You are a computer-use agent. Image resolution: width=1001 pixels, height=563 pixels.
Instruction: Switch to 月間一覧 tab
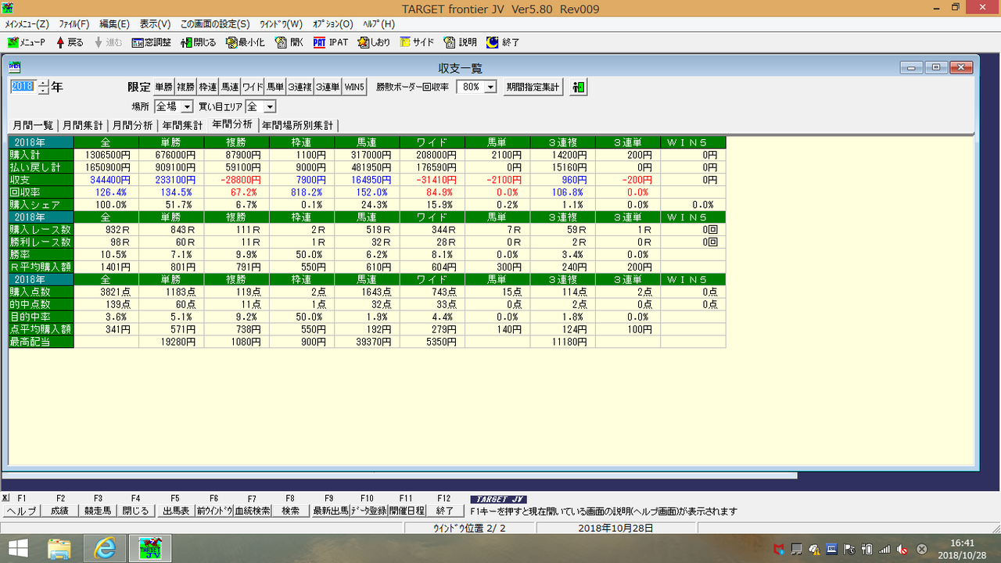click(32, 126)
